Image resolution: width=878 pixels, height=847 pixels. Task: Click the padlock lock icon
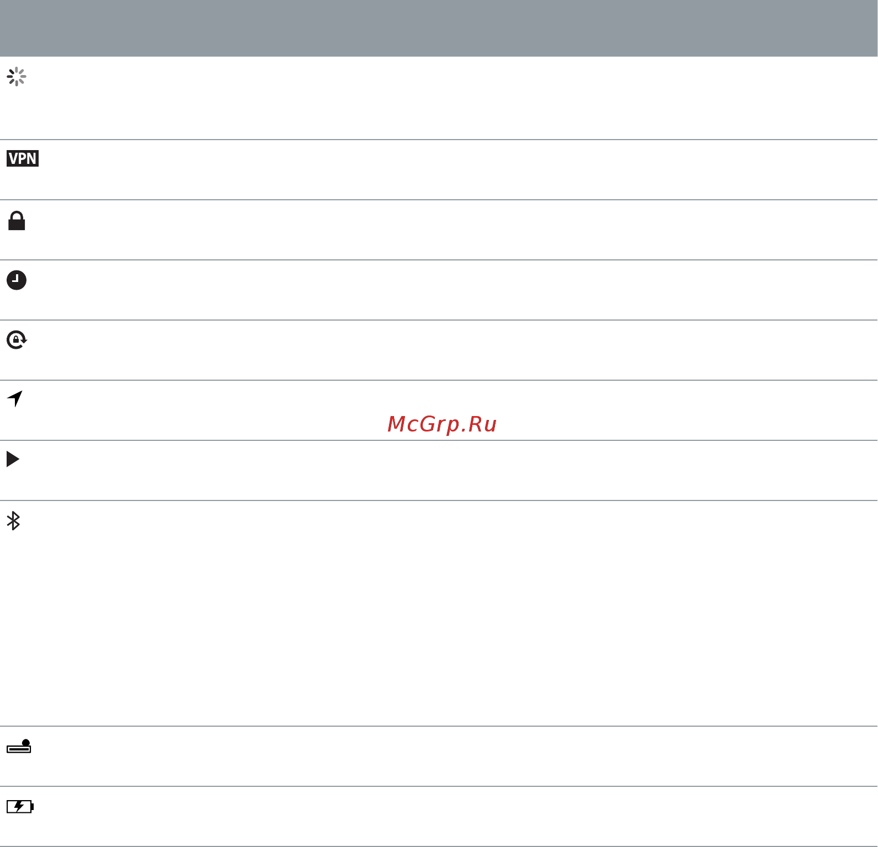click(x=17, y=220)
